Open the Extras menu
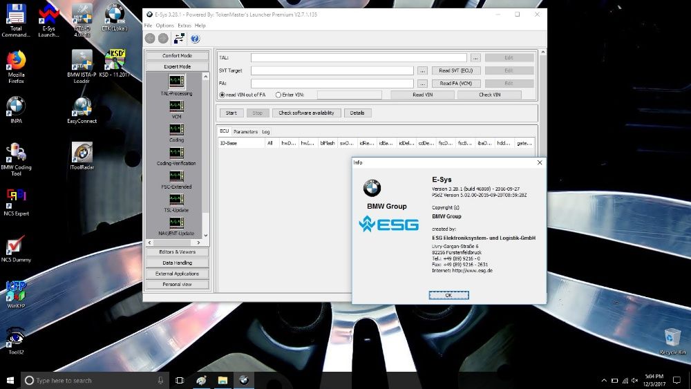This screenshot has width=691, height=389. coord(184,26)
